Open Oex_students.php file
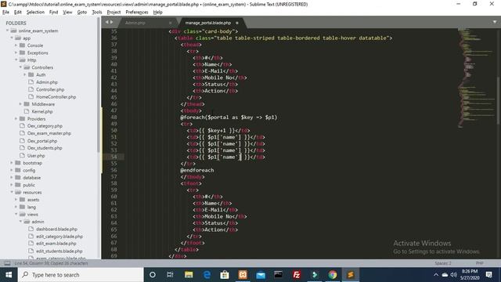Viewport: 501px width, 282px height. 45,148
